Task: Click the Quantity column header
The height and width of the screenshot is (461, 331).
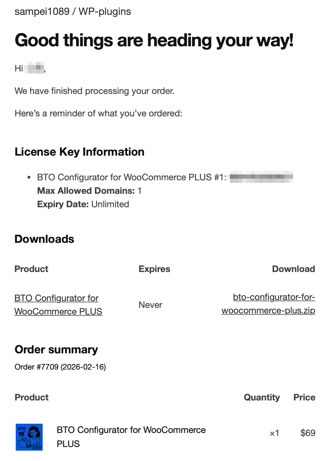Action: coord(262,397)
